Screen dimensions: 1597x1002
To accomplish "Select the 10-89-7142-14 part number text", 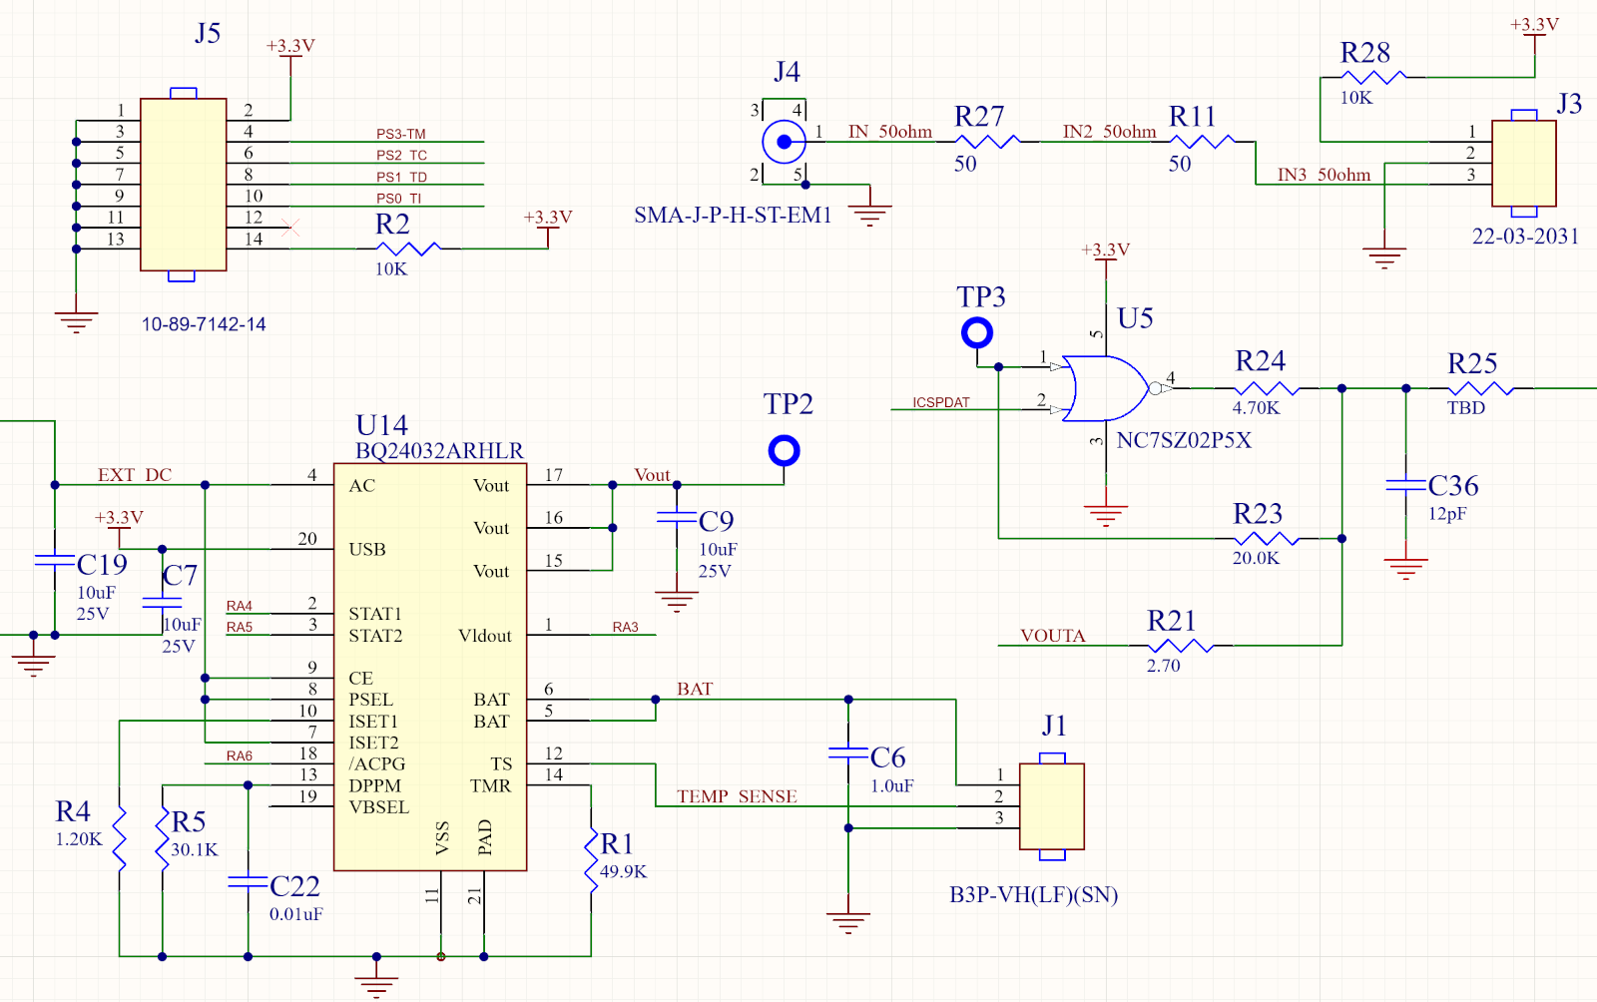I will pos(204,324).
